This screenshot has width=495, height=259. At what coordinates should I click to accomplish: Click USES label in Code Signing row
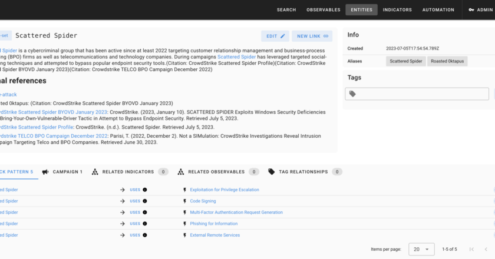(135, 201)
